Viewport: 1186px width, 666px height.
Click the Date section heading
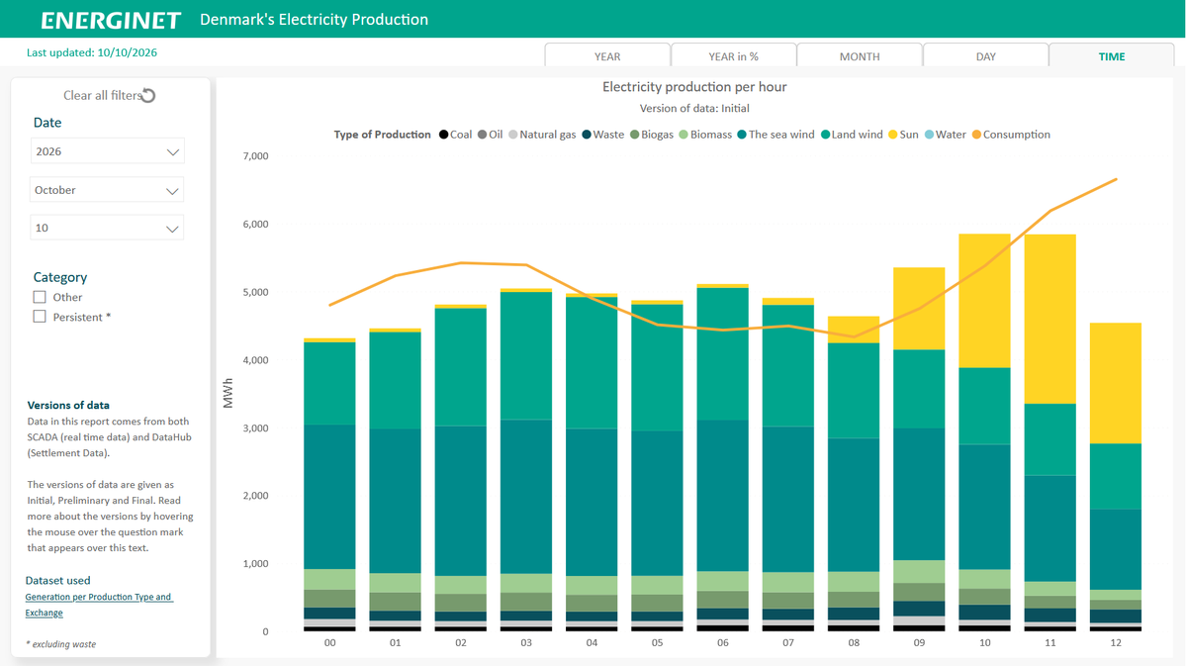point(46,123)
